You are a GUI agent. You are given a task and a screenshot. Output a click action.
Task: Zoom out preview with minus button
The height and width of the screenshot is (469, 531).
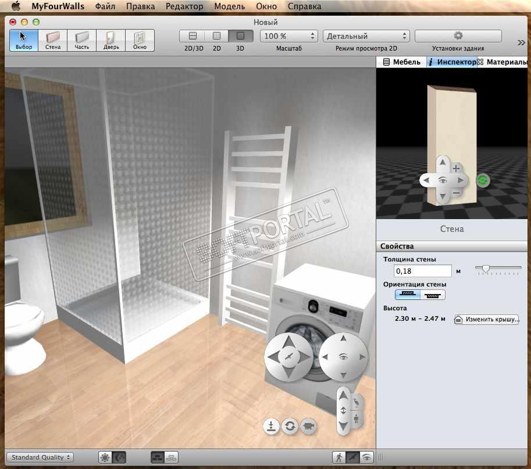coord(456,193)
